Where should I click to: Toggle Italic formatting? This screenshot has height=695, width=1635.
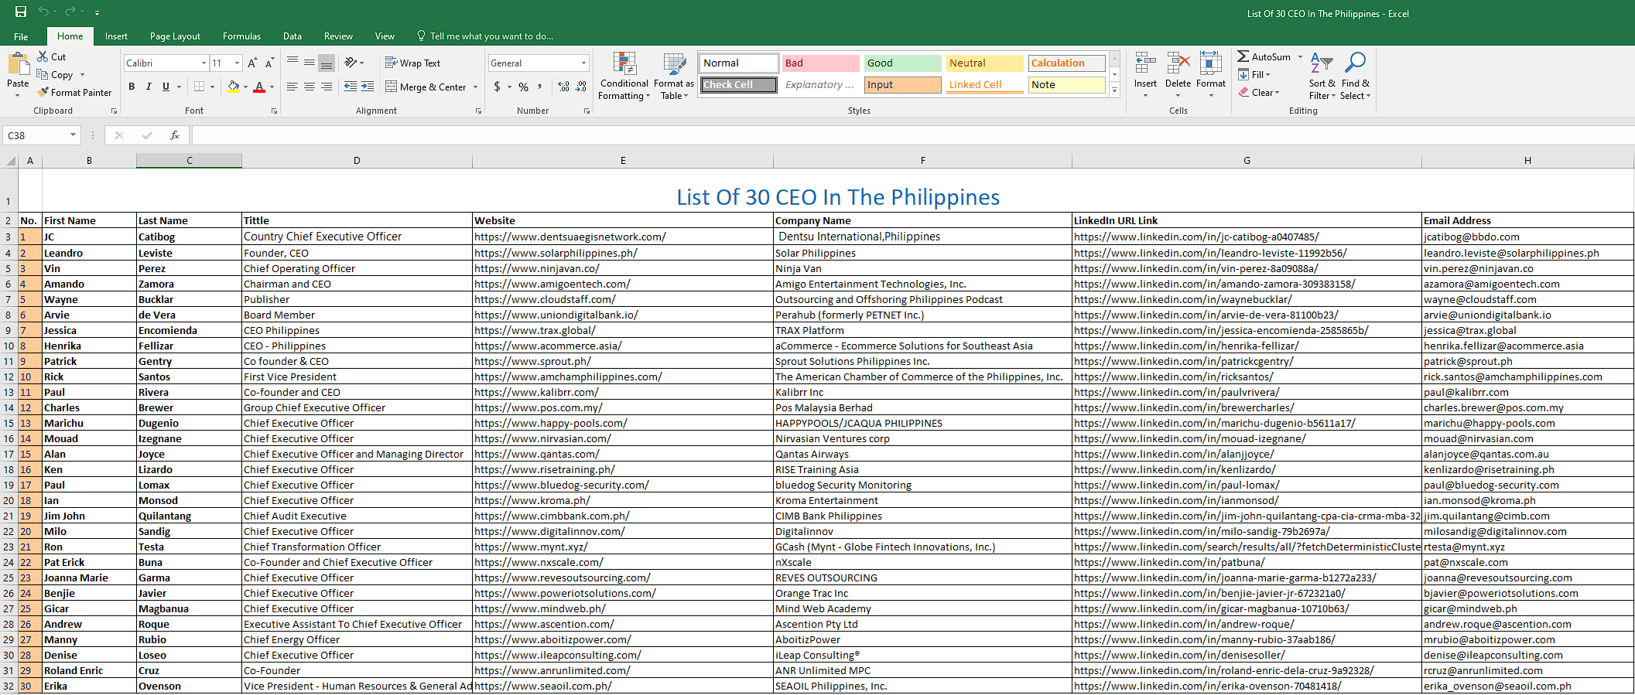point(149,87)
